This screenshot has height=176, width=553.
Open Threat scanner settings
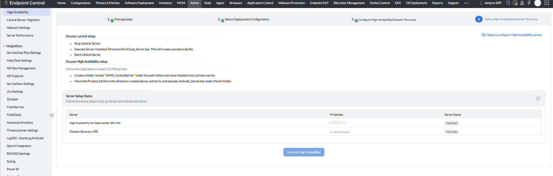[22, 130]
